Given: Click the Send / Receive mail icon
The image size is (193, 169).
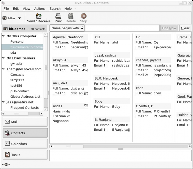Looking at the screenshot, I should (x=39, y=16).
